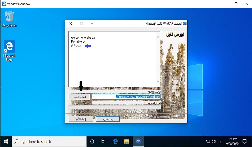Click the text area scroll-down arrow
This screenshot has width=252, height=147.
click(x=158, y=81)
